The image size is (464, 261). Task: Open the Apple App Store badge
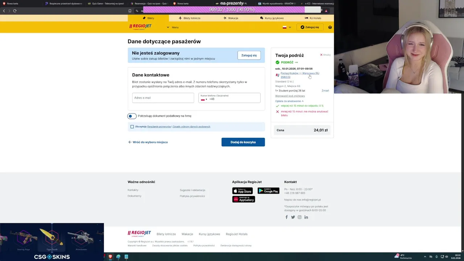pos(243,191)
